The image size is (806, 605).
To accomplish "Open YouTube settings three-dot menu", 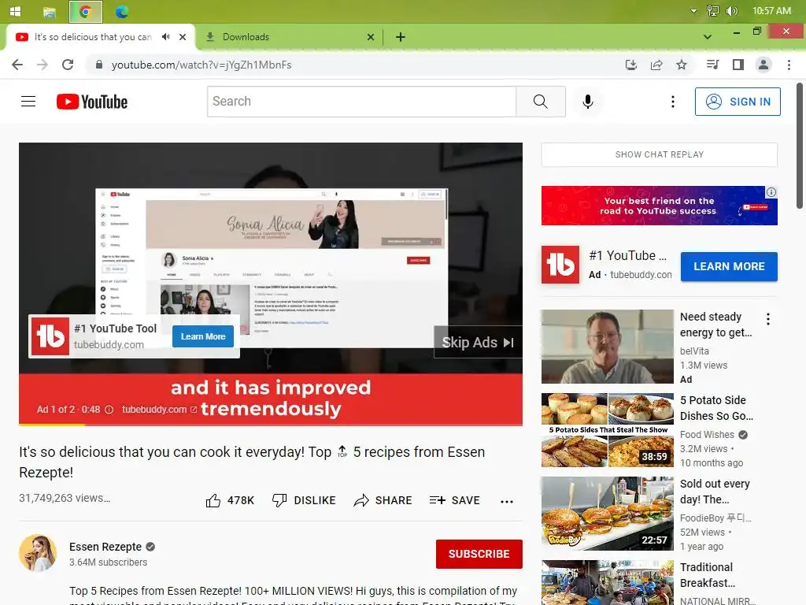I will [x=672, y=102].
